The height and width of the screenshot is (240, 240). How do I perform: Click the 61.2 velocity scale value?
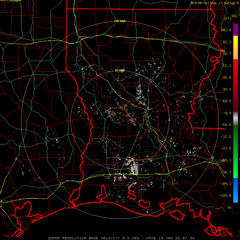click(227, 66)
